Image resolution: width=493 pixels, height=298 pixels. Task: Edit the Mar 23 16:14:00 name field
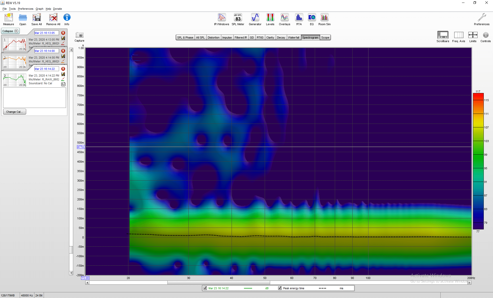[46, 51]
